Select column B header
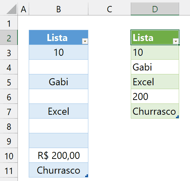 [59, 9]
